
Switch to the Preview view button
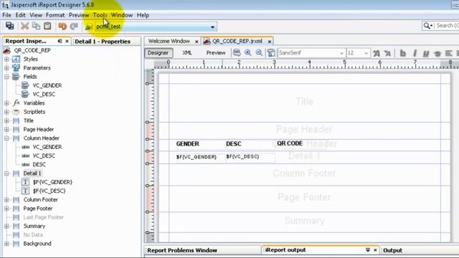pyautogui.click(x=216, y=53)
